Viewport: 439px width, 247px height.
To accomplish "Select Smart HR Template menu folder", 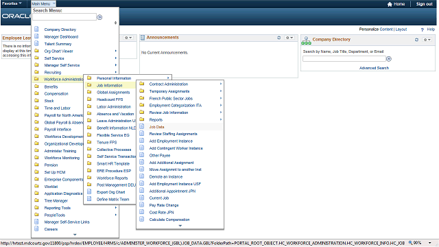I will click(x=113, y=163).
